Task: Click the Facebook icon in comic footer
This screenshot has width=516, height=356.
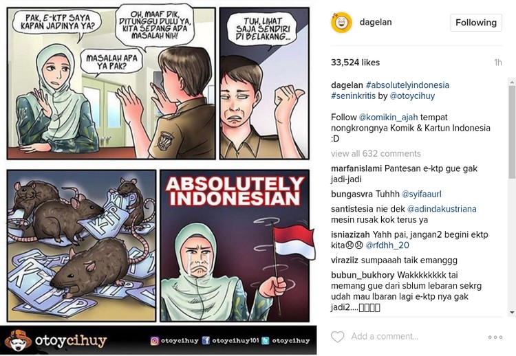Action: pyautogui.click(x=206, y=341)
